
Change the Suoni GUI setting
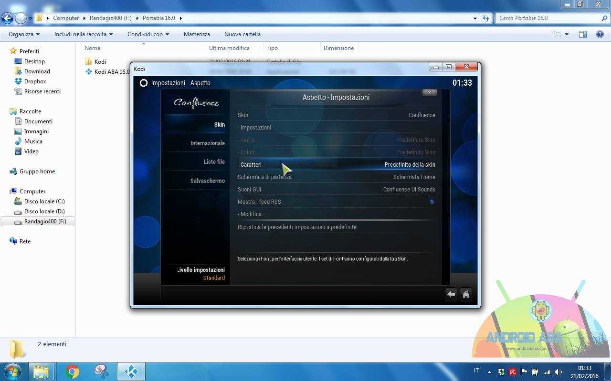(337, 189)
